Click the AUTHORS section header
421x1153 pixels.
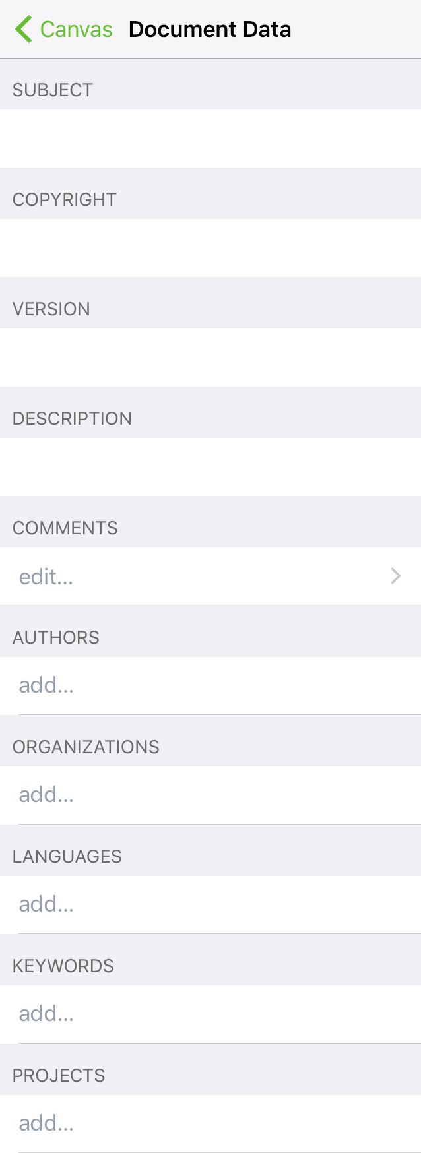(56, 637)
